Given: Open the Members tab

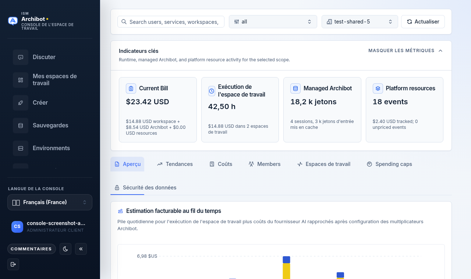Looking at the screenshot, I should (265, 164).
